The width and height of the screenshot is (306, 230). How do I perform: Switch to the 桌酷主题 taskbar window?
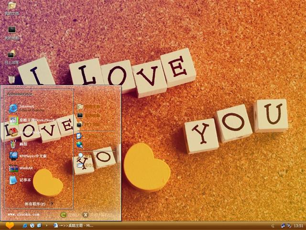[73, 225]
